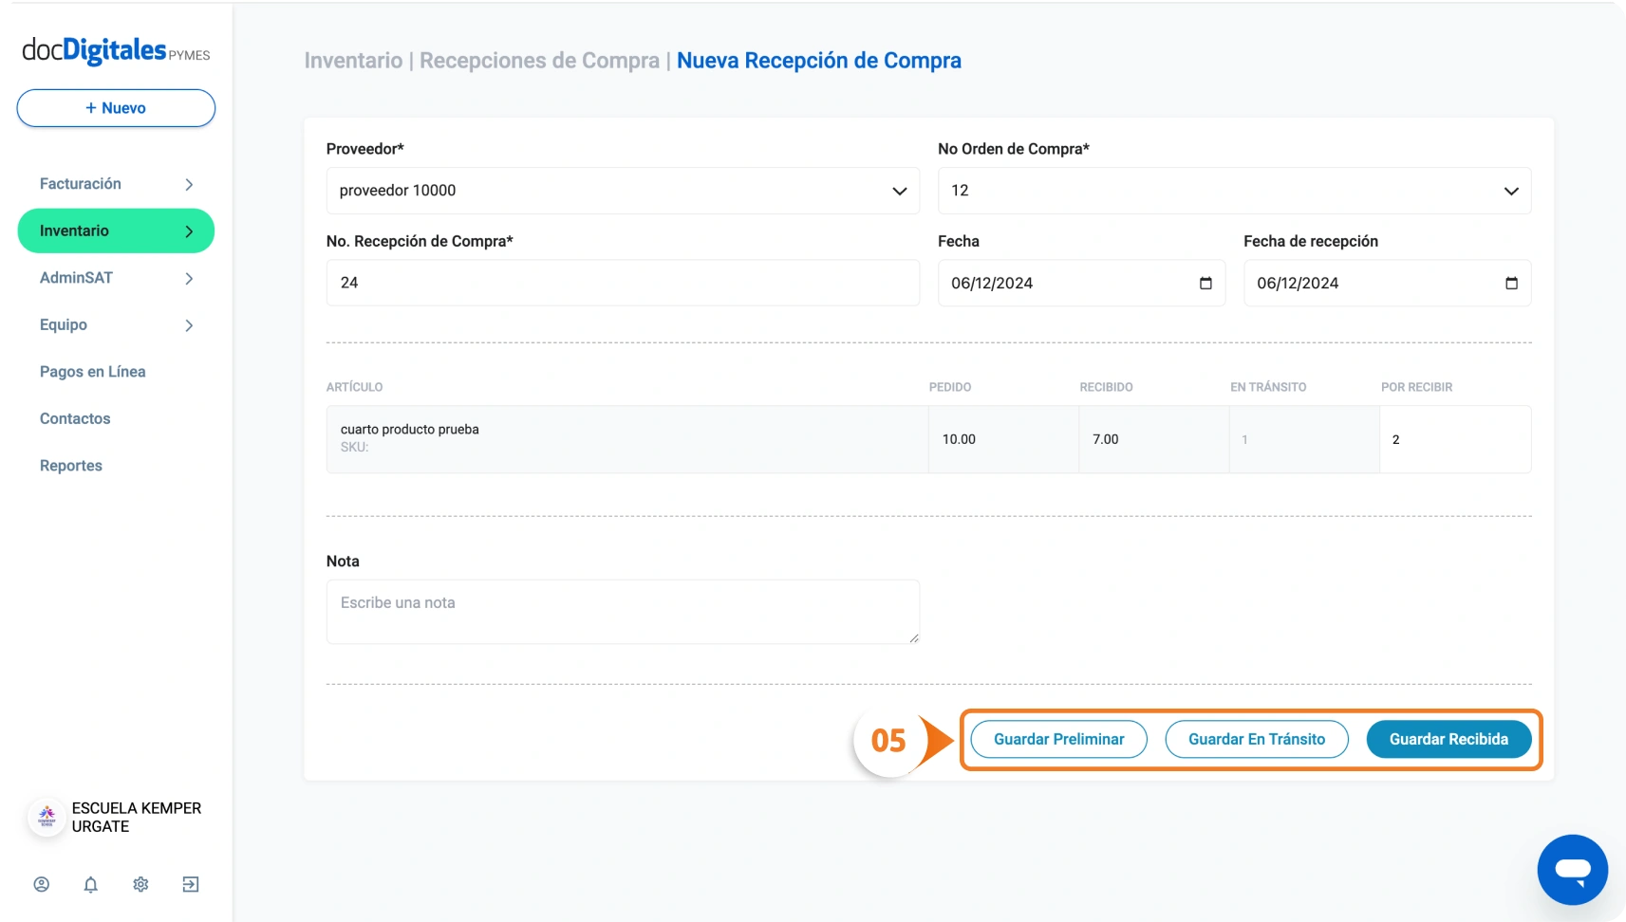This screenshot has height=922, width=1626.
Task: Go to Pagos en Línea
Action: pos(93,372)
